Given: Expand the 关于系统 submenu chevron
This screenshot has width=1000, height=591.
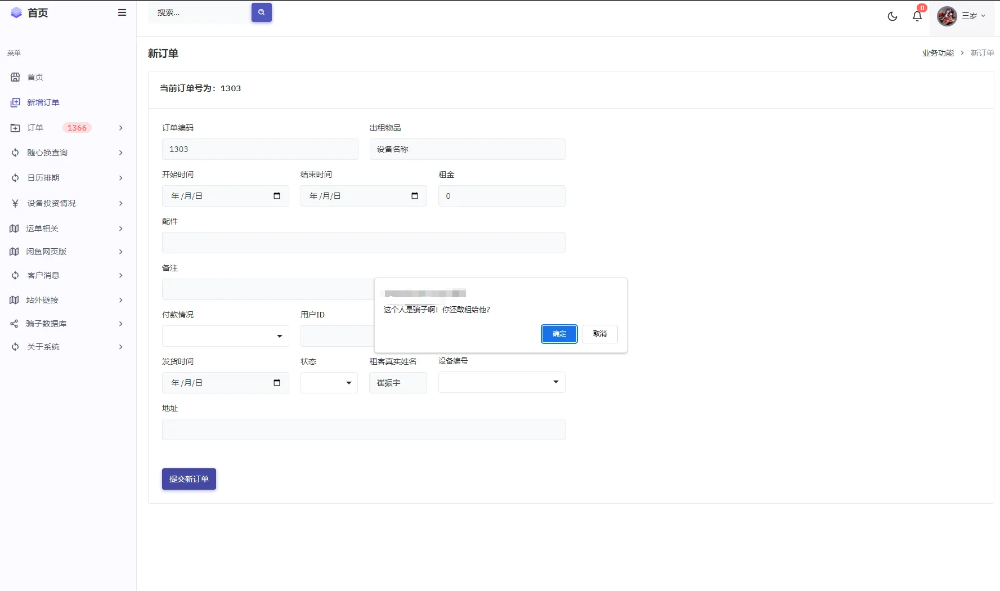Looking at the screenshot, I should (121, 347).
